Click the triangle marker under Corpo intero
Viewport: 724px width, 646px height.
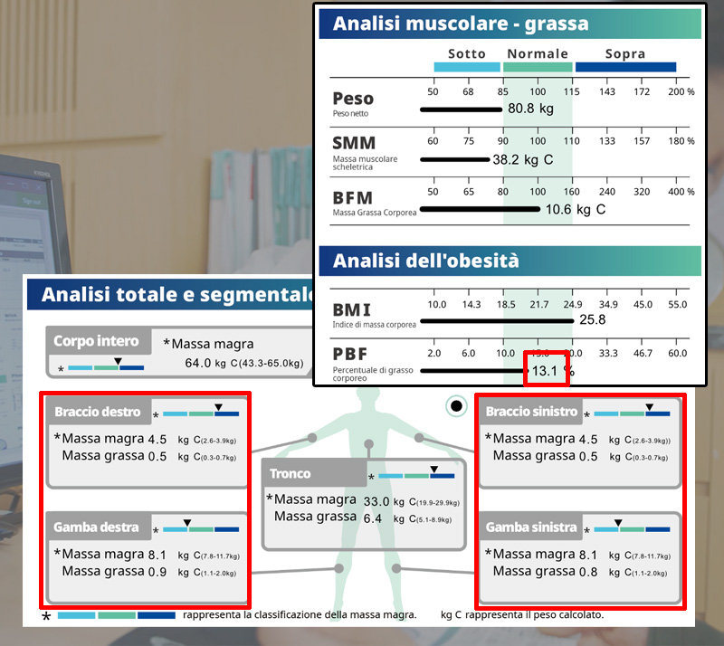click(118, 361)
